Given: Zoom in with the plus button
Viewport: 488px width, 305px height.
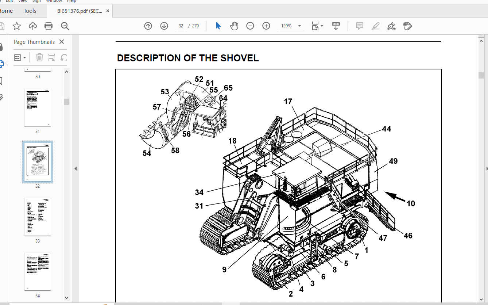Looking at the screenshot, I should 266,26.
